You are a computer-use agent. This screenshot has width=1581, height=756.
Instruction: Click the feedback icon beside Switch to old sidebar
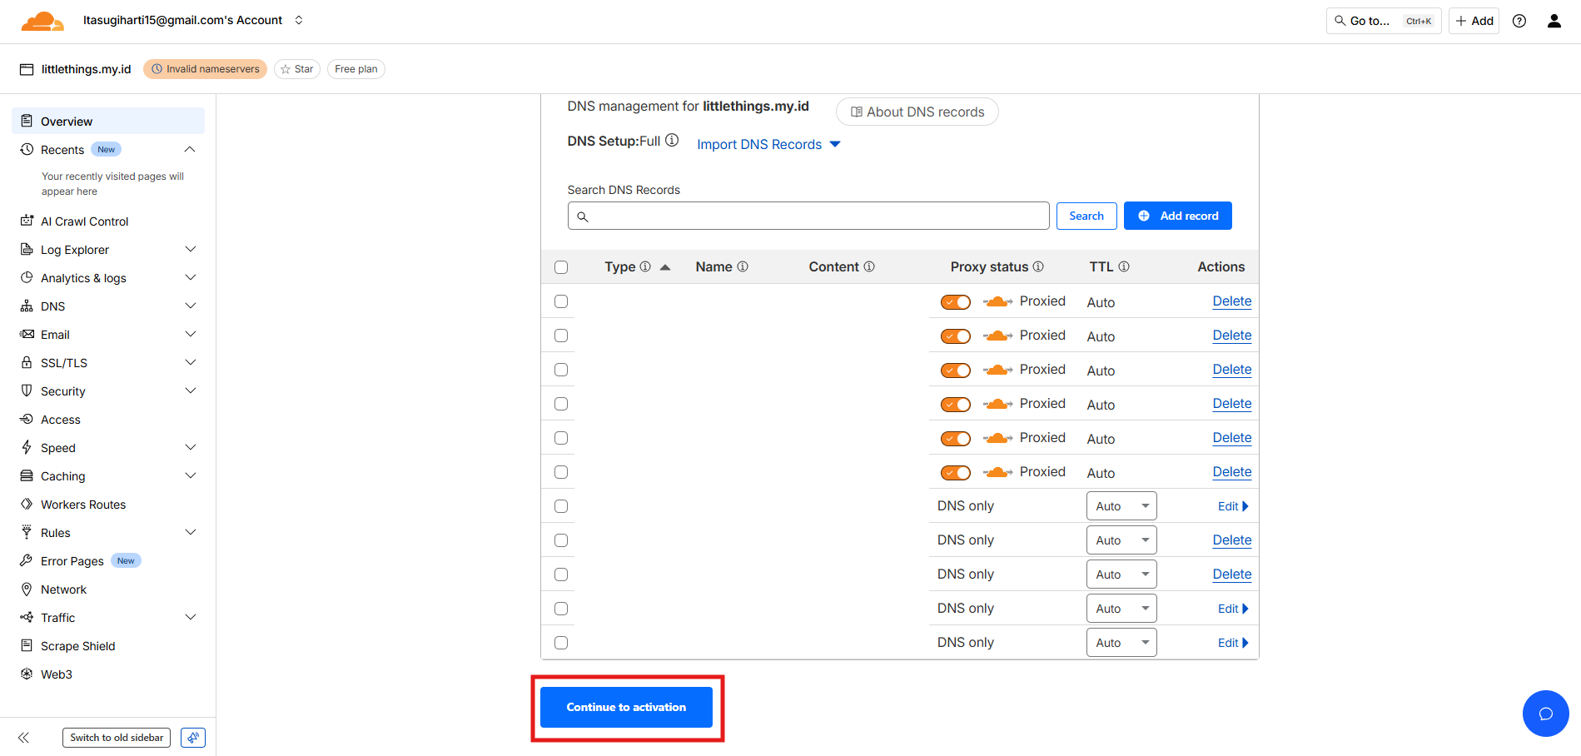[x=193, y=738]
